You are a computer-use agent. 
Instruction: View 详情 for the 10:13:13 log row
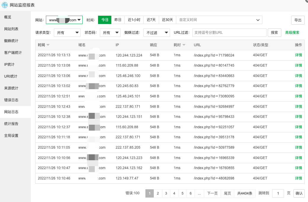click(299, 55)
